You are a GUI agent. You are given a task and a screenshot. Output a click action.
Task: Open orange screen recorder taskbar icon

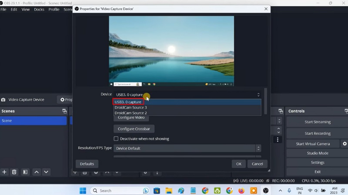(254, 191)
